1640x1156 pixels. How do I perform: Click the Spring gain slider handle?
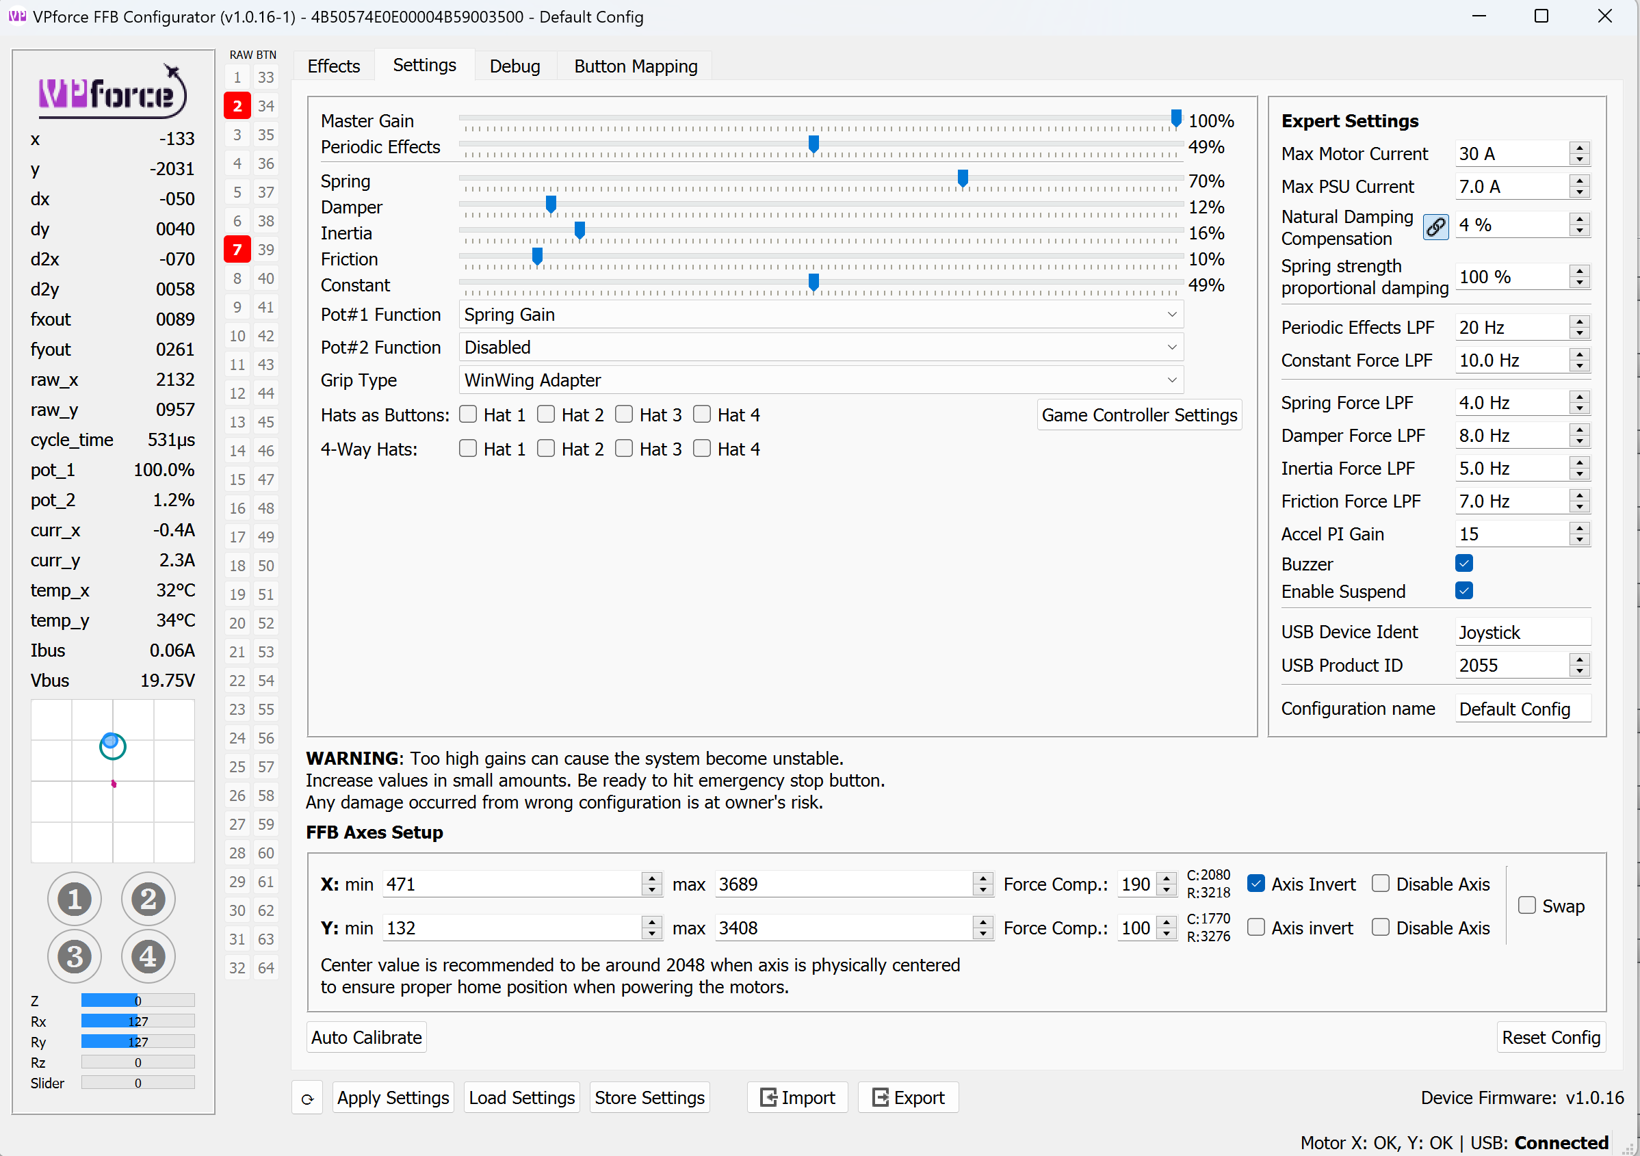point(962,179)
